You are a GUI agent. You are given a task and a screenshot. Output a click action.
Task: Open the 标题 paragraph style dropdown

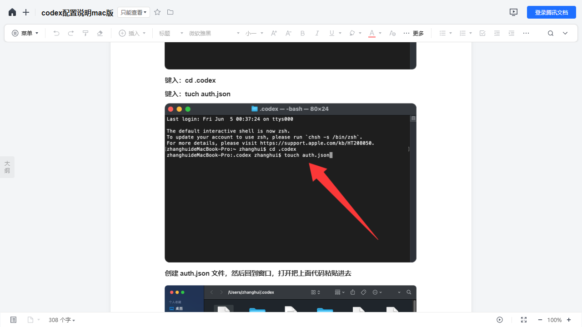click(171, 33)
